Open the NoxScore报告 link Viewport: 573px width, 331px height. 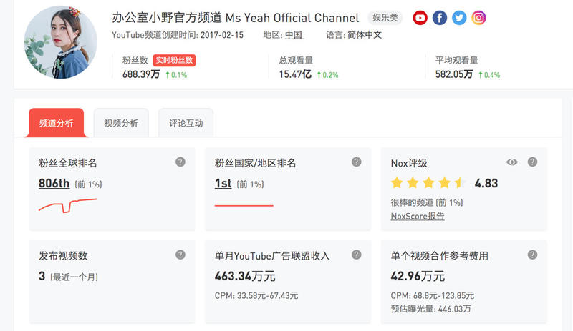418,216
